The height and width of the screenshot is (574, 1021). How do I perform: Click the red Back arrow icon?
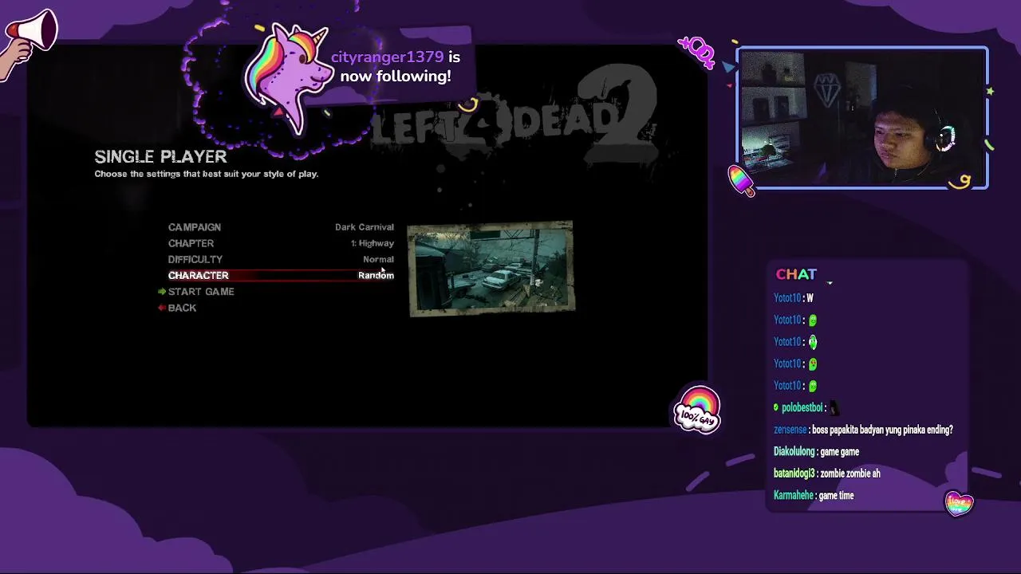pyautogui.click(x=162, y=308)
